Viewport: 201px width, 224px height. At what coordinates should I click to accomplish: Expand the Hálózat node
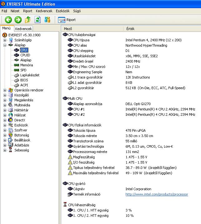tap(5, 115)
